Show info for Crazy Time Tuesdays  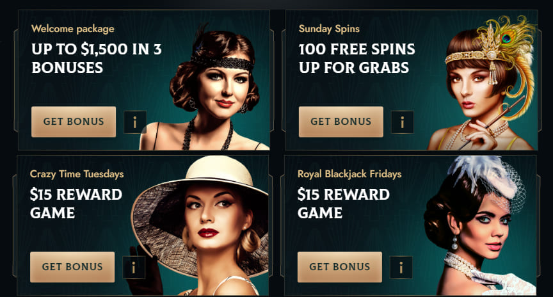tap(134, 268)
